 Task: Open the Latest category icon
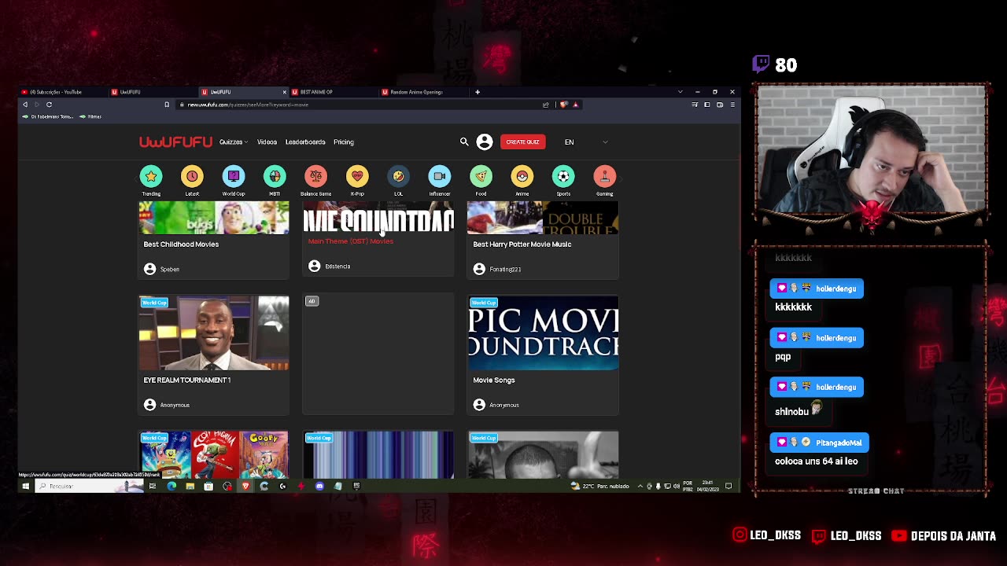click(192, 176)
